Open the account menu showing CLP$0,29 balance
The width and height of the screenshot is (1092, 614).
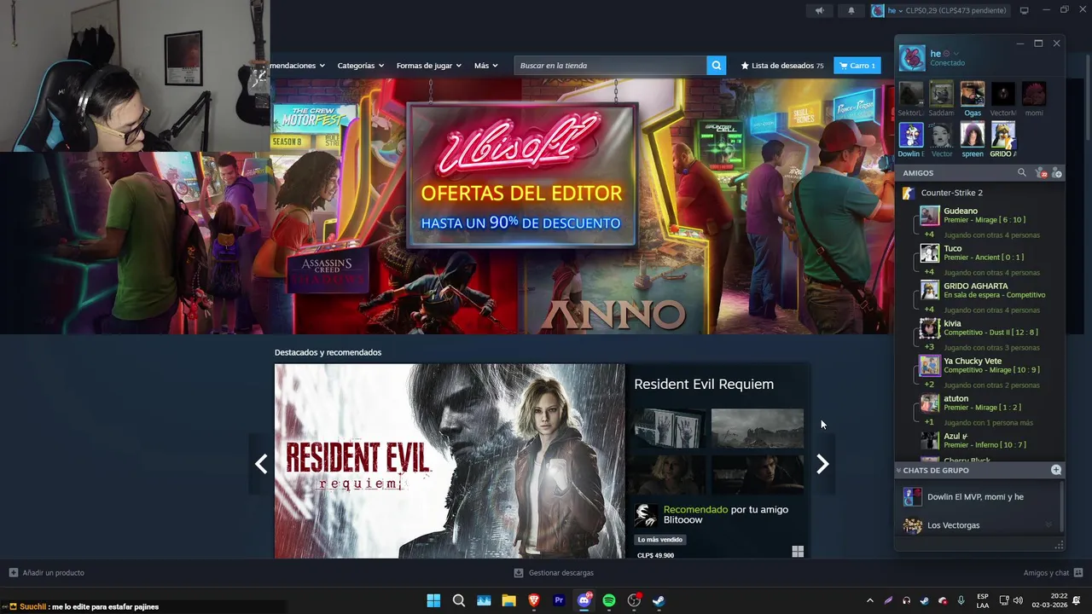coord(938,10)
